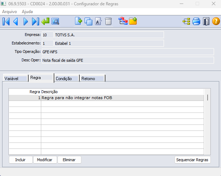The height and width of the screenshot is (176, 221).
Task: Select the Regra tab
Action: pos(41,78)
